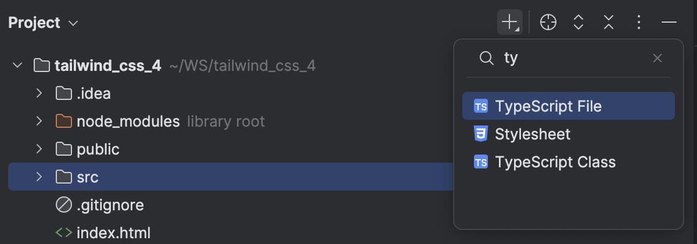Image resolution: width=697 pixels, height=244 pixels.
Task: Collapse the tailwind_css_4 root folder
Action: [18, 65]
